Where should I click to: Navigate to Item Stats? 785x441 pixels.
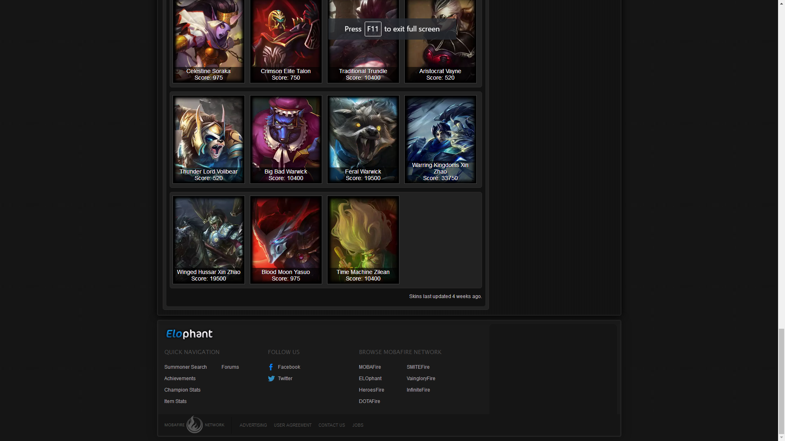click(175, 401)
